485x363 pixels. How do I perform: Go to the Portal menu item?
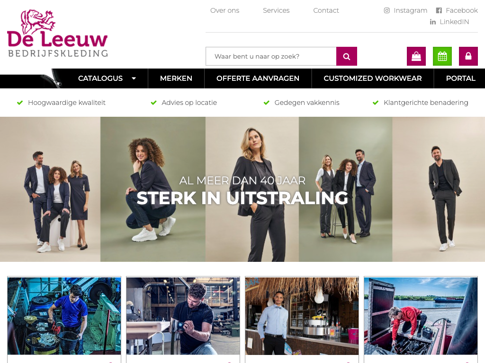(x=460, y=78)
